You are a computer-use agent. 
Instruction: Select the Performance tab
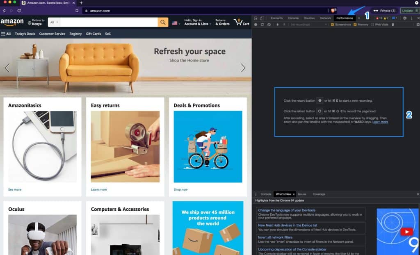pos(345,18)
